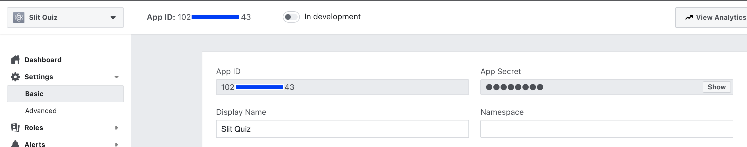
Task: Collapse the Settings section arrow
Action: pyautogui.click(x=116, y=77)
